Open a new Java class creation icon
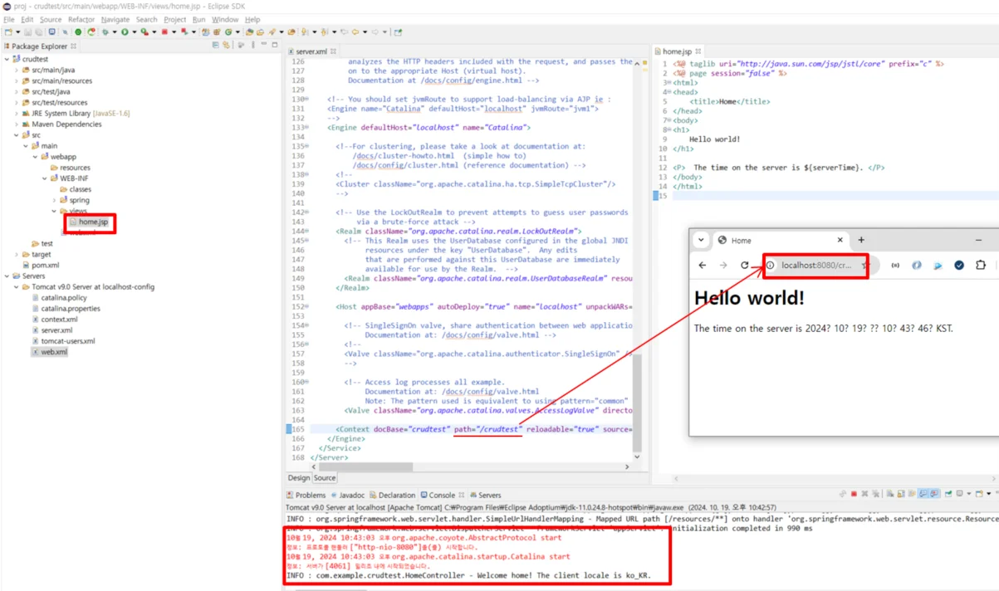This screenshot has height=591, width=999. (229, 32)
